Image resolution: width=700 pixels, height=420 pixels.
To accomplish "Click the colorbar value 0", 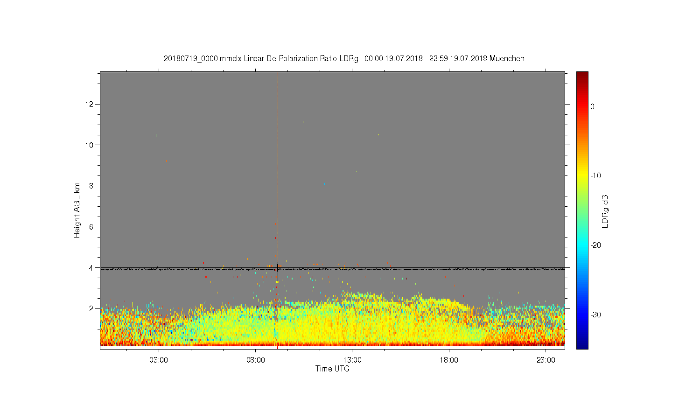I will 593,106.
